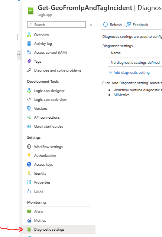This screenshot has width=162, height=237.
Task: Click the 'AllMetrics' bullet text
Action: [121, 95]
